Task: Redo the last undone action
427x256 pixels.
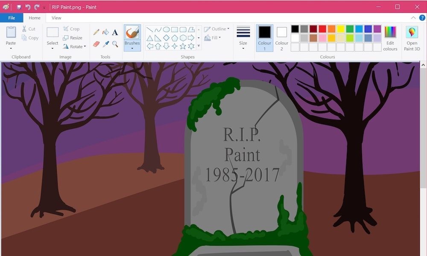Action: tap(37, 7)
